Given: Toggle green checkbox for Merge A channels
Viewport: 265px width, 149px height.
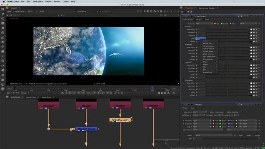Looking at the screenshot, I should (220, 120).
